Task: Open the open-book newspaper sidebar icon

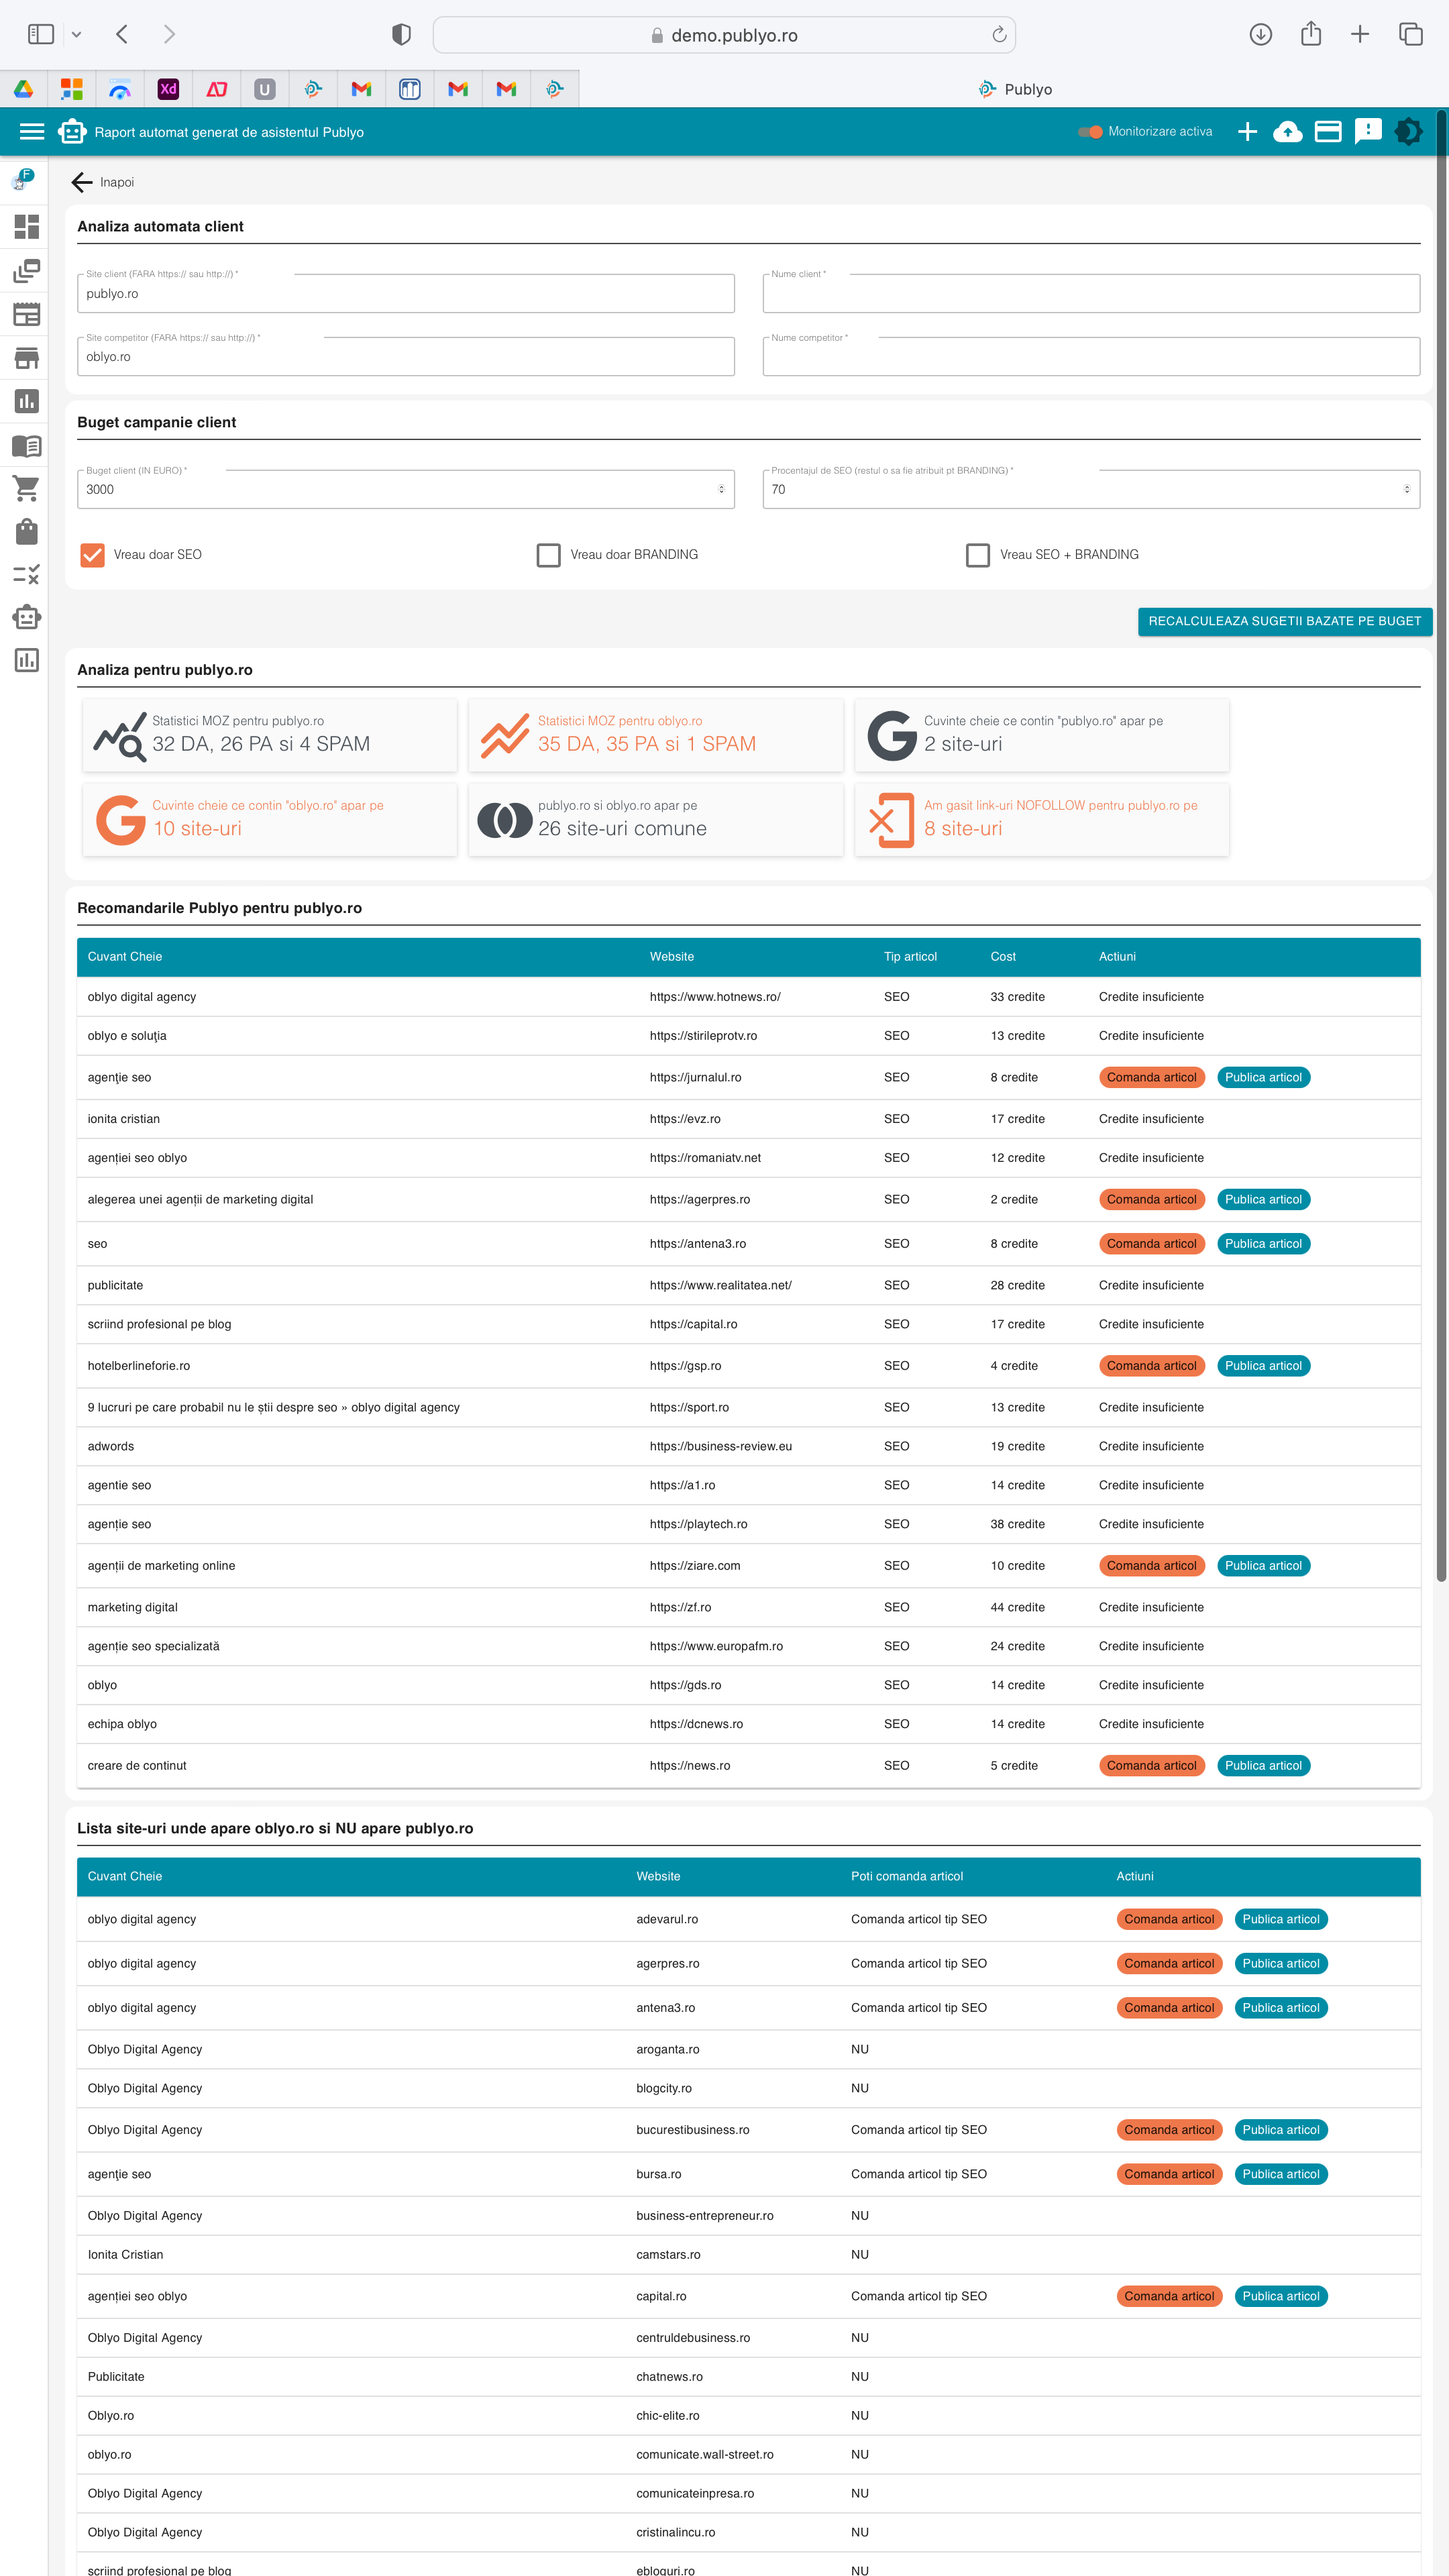Action: tap(27, 445)
